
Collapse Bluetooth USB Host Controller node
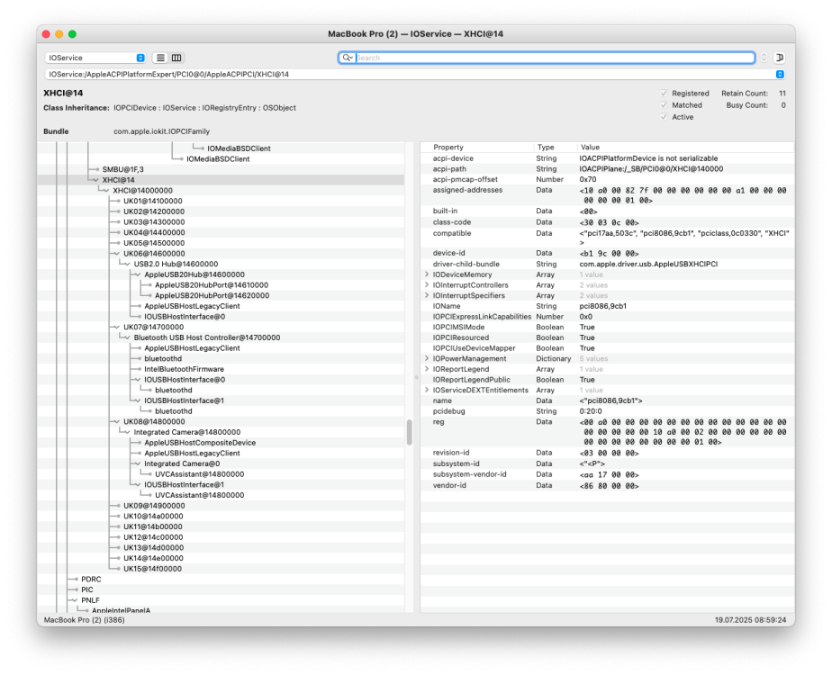tap(127, 337)
